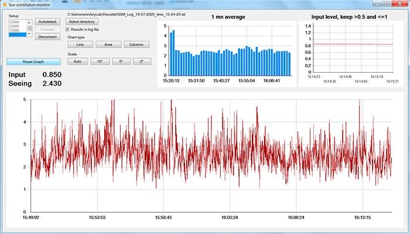Screen dimensions: 410x234
Task: Set scale to 5 arcseconds
Action: [x=121, y=62]
